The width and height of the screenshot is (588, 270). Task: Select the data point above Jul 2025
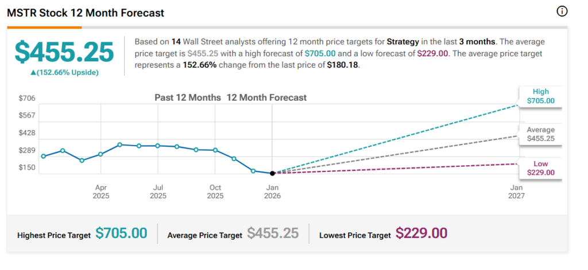click(x=158, y=146)
